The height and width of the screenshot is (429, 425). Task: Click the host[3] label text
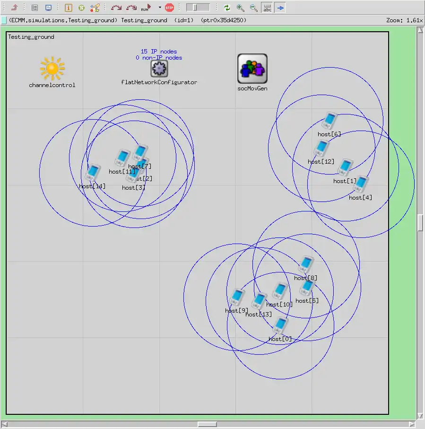(x=133, y=188)
